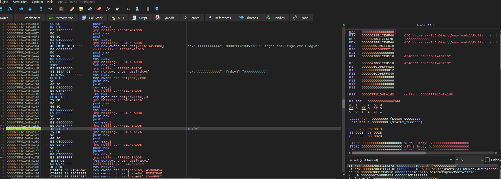Image resolution: width=501 pixels, height=179 pixels.
Task: Toggle the ZF flag value
Action: click(x=356, y=105)
